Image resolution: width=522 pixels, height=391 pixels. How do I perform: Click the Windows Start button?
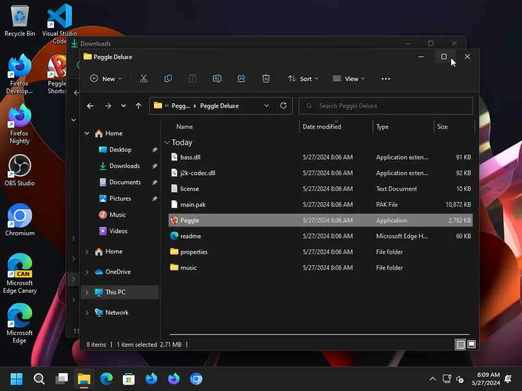tap(16, 379)
